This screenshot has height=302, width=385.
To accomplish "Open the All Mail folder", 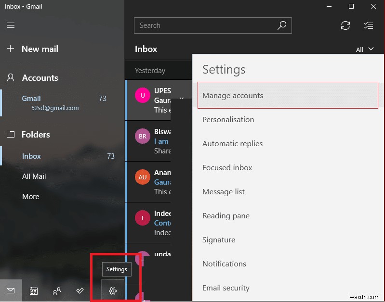I will [x=62, y=176].
